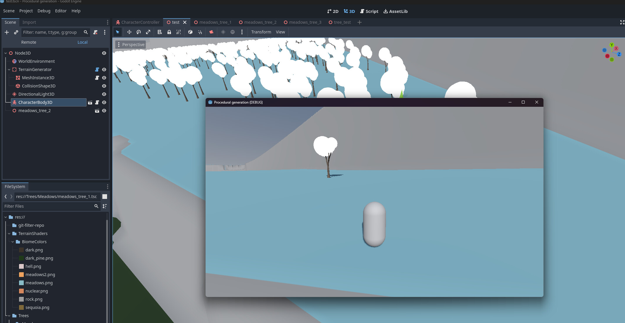Image resolution: width=625 pixels, height=323 pixels.
Task: Switch the editor to 2D mode
Action: [333, 11]
